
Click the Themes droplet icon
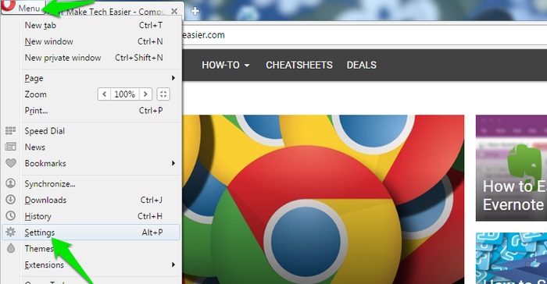[x=11, y=248]
